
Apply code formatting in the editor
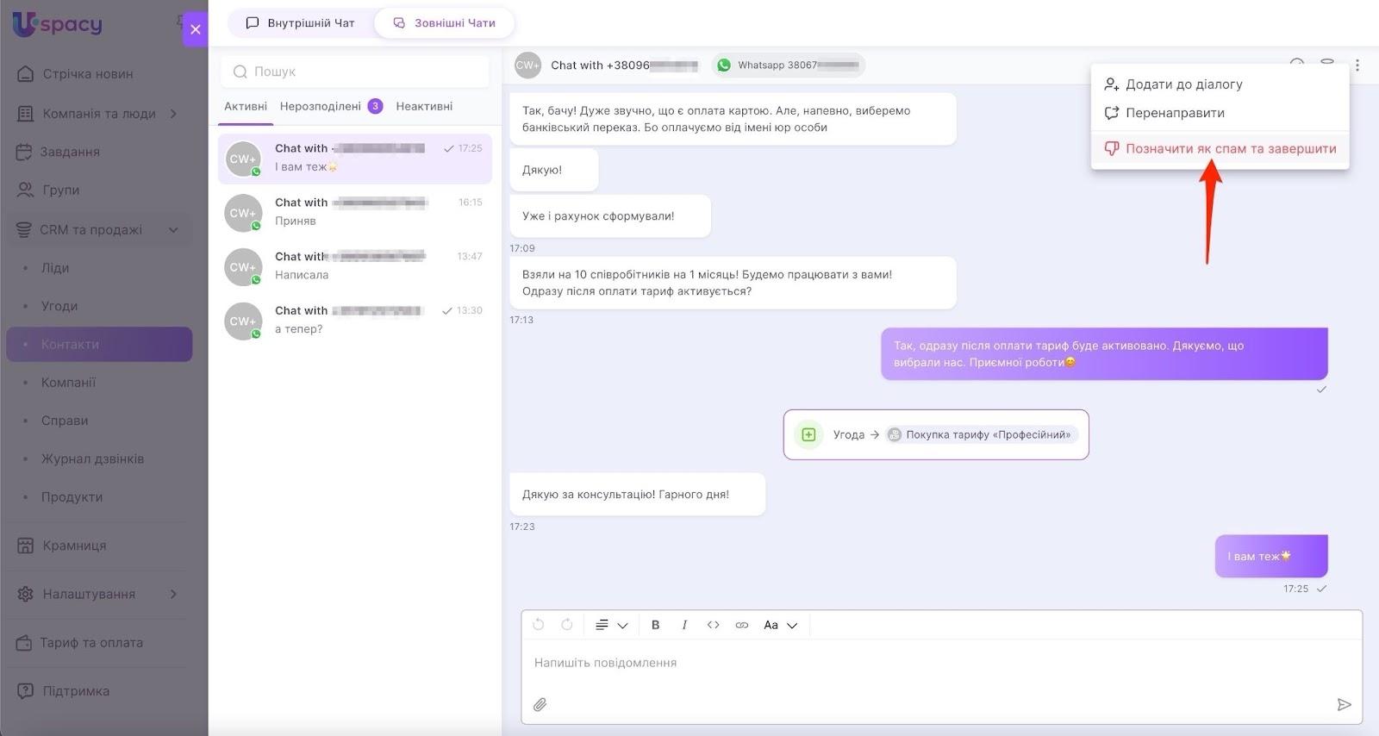point(713,625)
